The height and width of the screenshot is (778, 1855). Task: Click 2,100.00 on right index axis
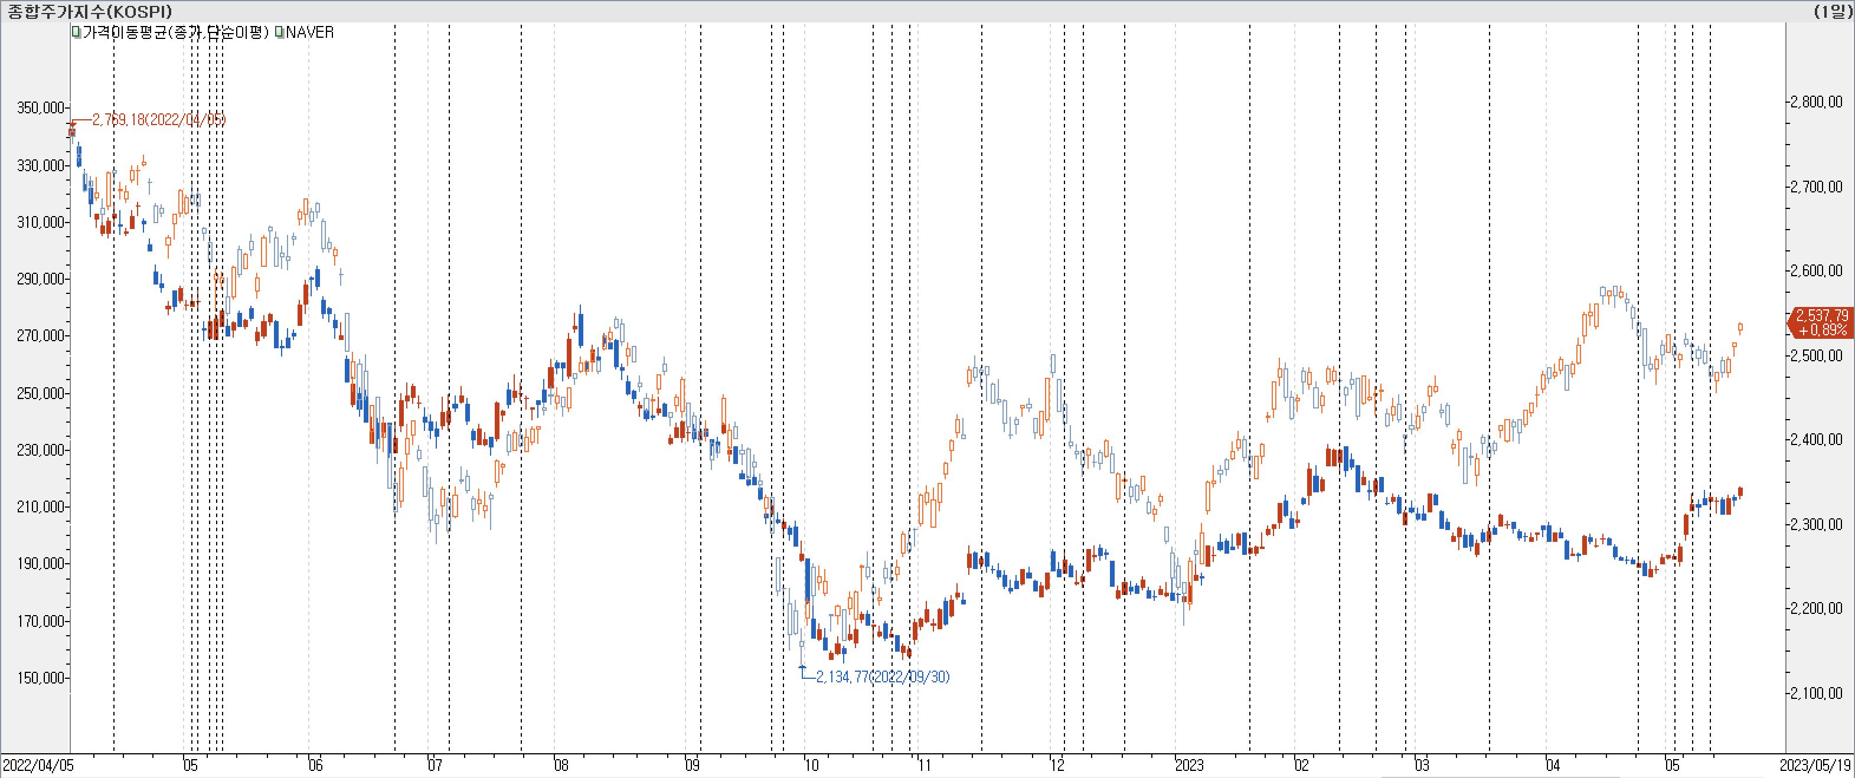tap(1816, 693)
